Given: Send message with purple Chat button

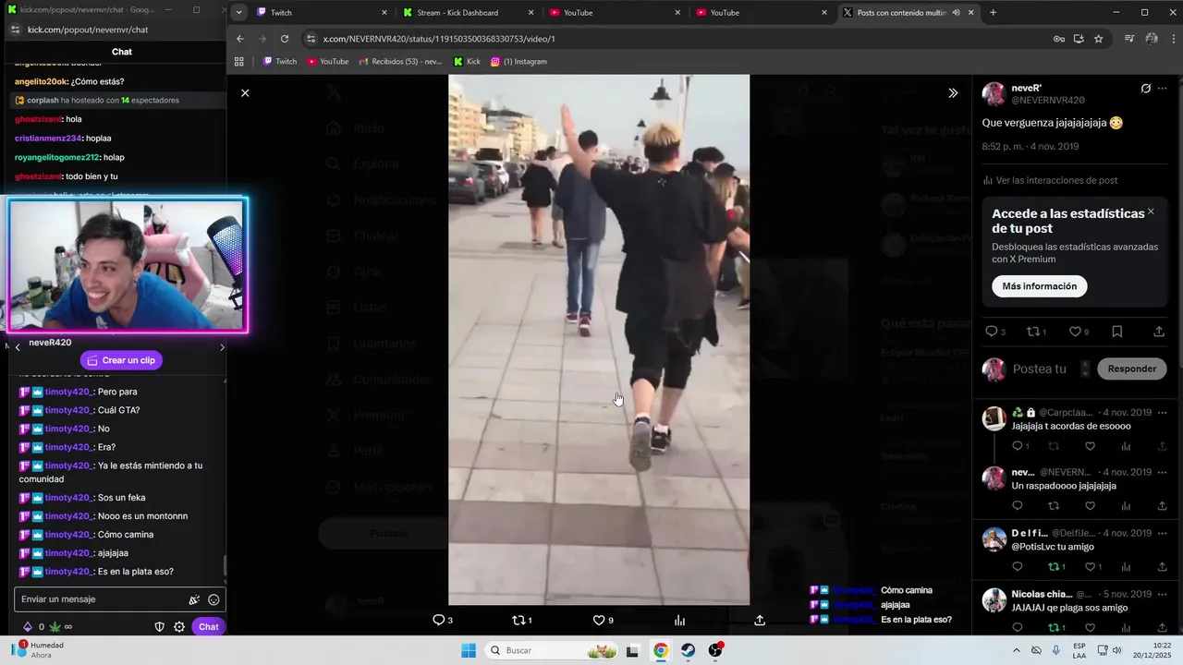Looking at the screenshot, I should 209,626.
